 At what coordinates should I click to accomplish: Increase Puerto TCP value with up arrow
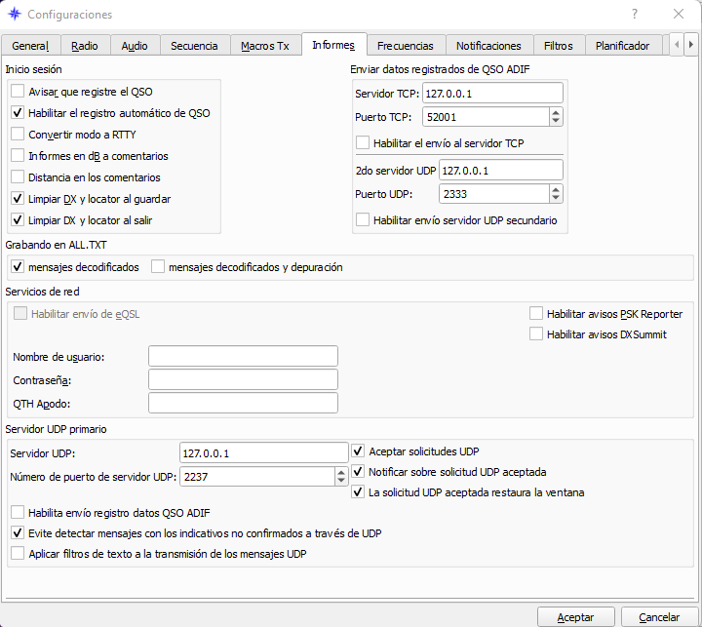coord(556,113)
